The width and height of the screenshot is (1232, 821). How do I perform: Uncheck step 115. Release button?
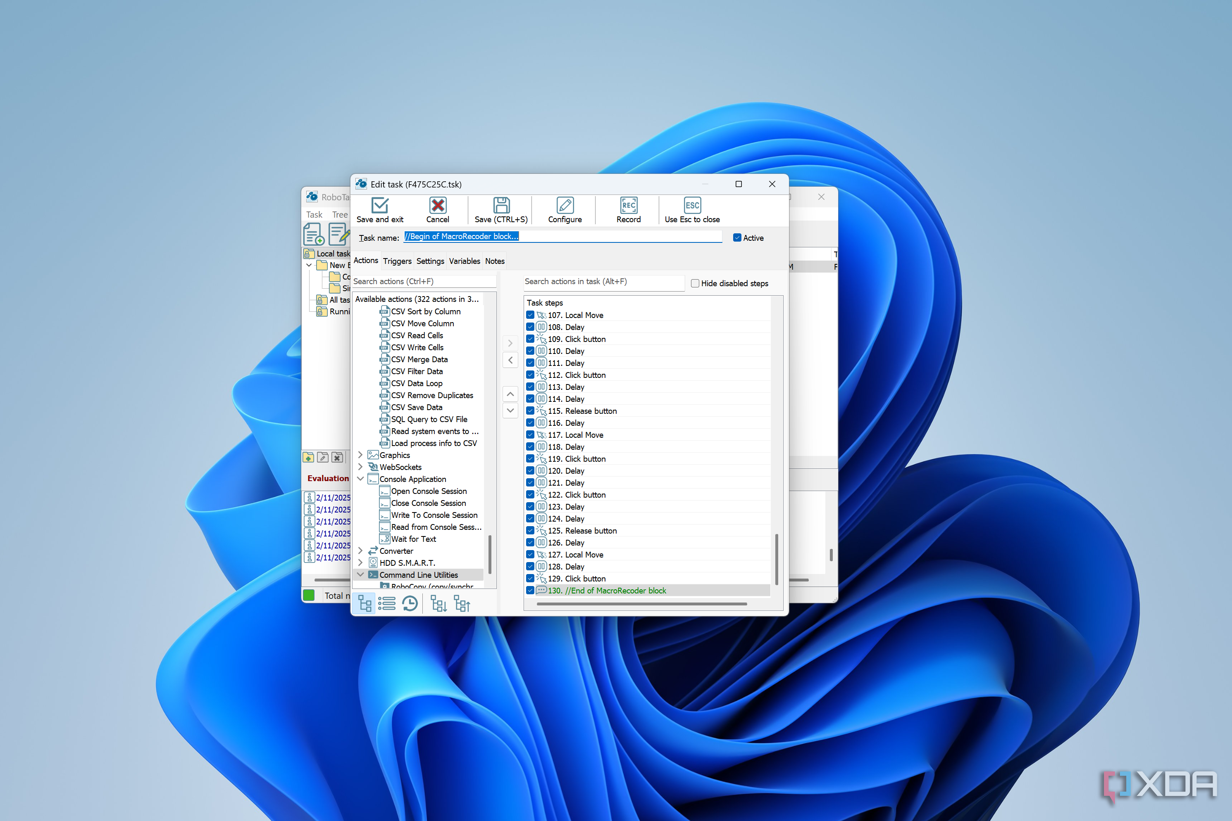(530, 411)
